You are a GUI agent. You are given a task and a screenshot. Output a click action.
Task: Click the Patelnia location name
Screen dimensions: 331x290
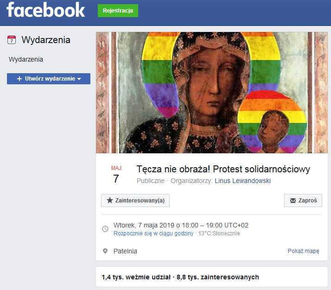pos(125,251)
